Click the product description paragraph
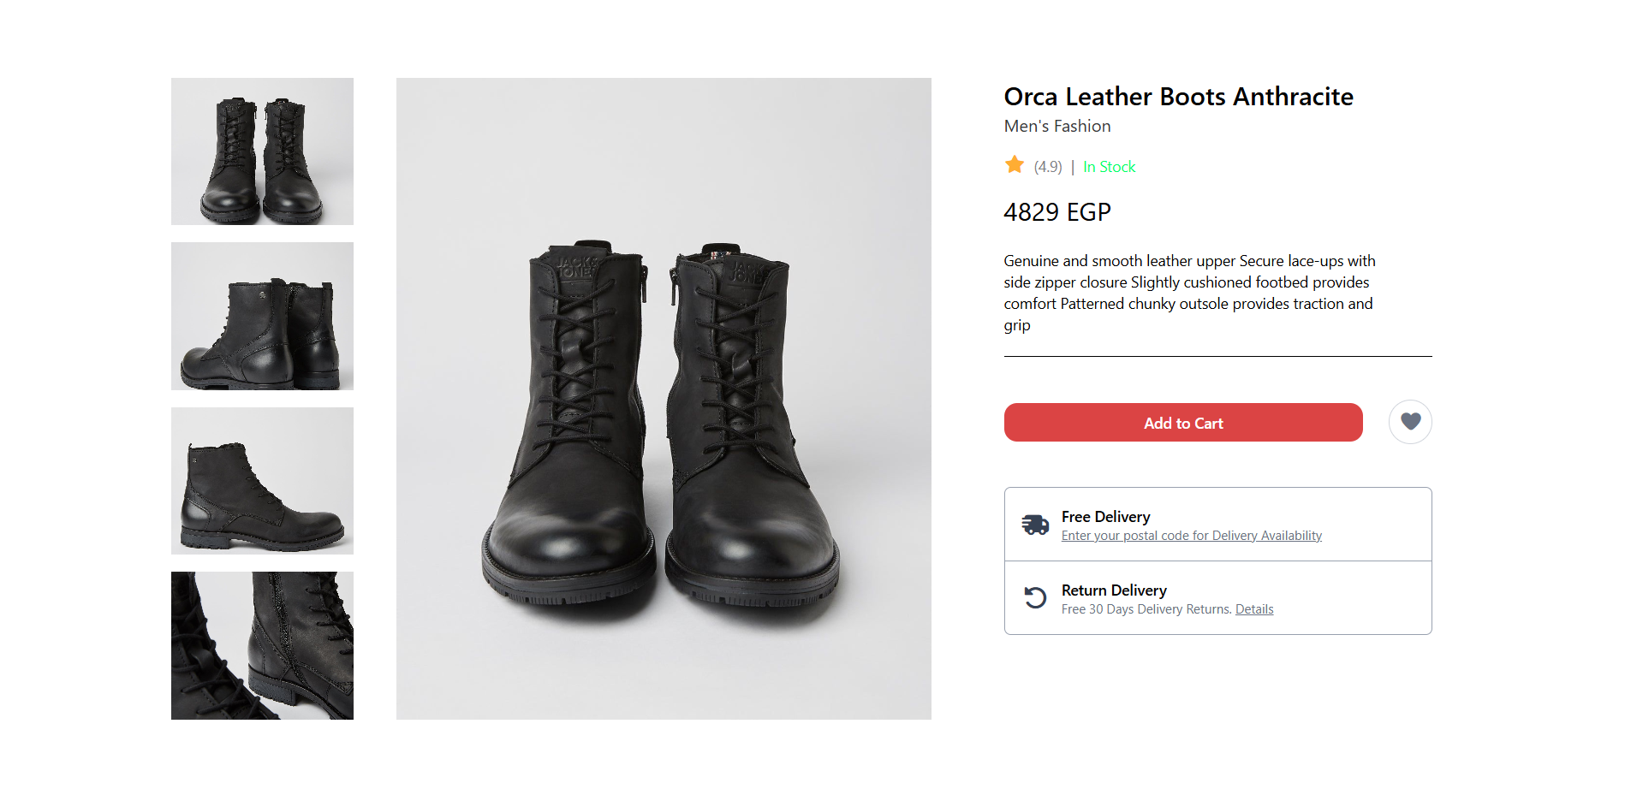The height and width of the screenshot is (795, 1625). (x=1188, y=293)
